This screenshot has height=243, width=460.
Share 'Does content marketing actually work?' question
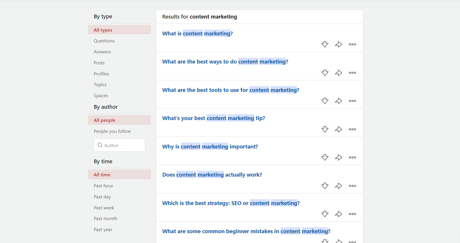(339, 186)
